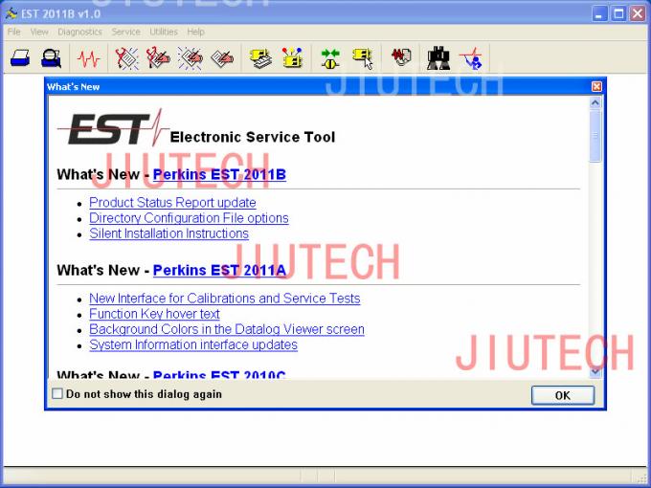Open the Status tool waveform icon
The height and width of the screenshot is (488, 651).
(88, 58)
